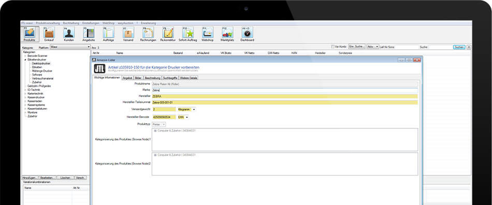Open the Webshop toolbar icon
This screenshot has height=205, width=492.
(x=207, y=34)
